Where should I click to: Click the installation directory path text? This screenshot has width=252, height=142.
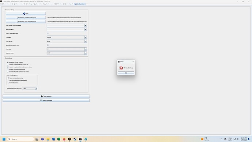pyautogui.click(x=64, y=18)
